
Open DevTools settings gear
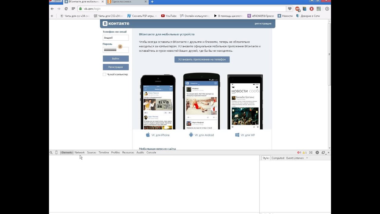pyautogui.click(x=317, y=152)
